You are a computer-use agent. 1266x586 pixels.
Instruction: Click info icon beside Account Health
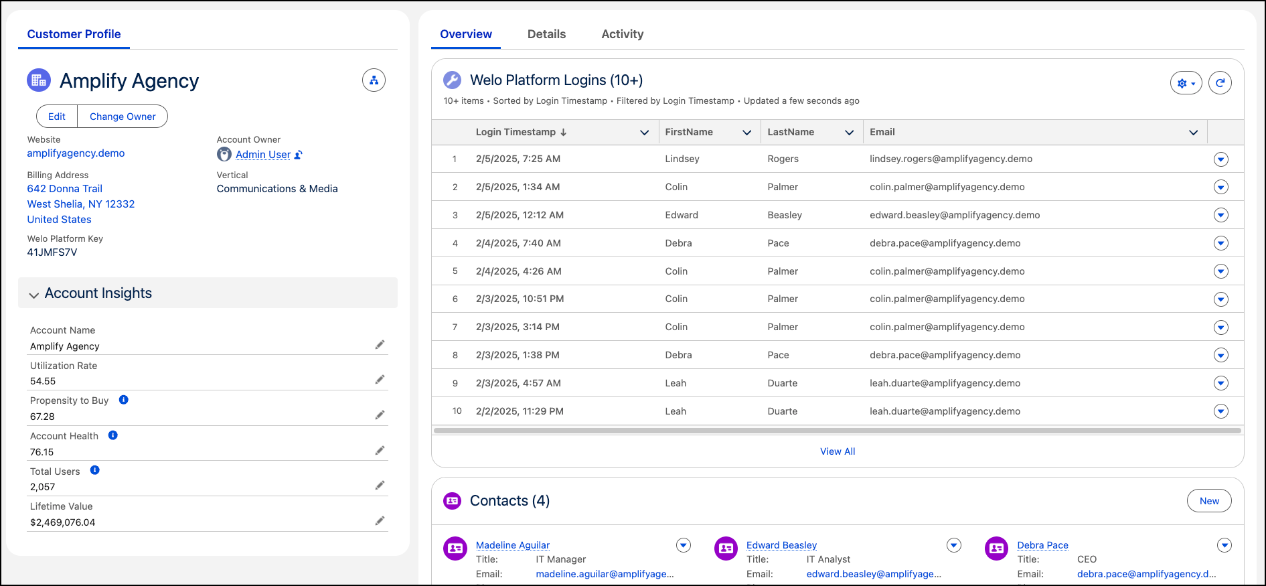113,435
